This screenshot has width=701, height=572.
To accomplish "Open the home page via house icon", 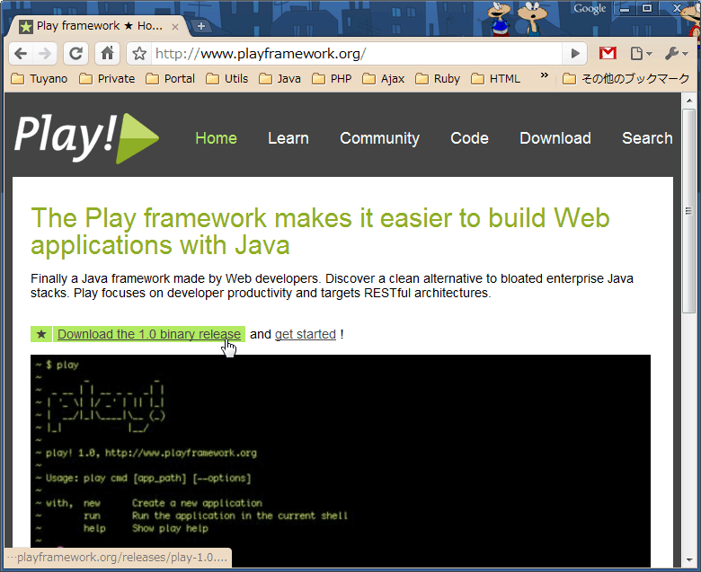I will 107,54.
